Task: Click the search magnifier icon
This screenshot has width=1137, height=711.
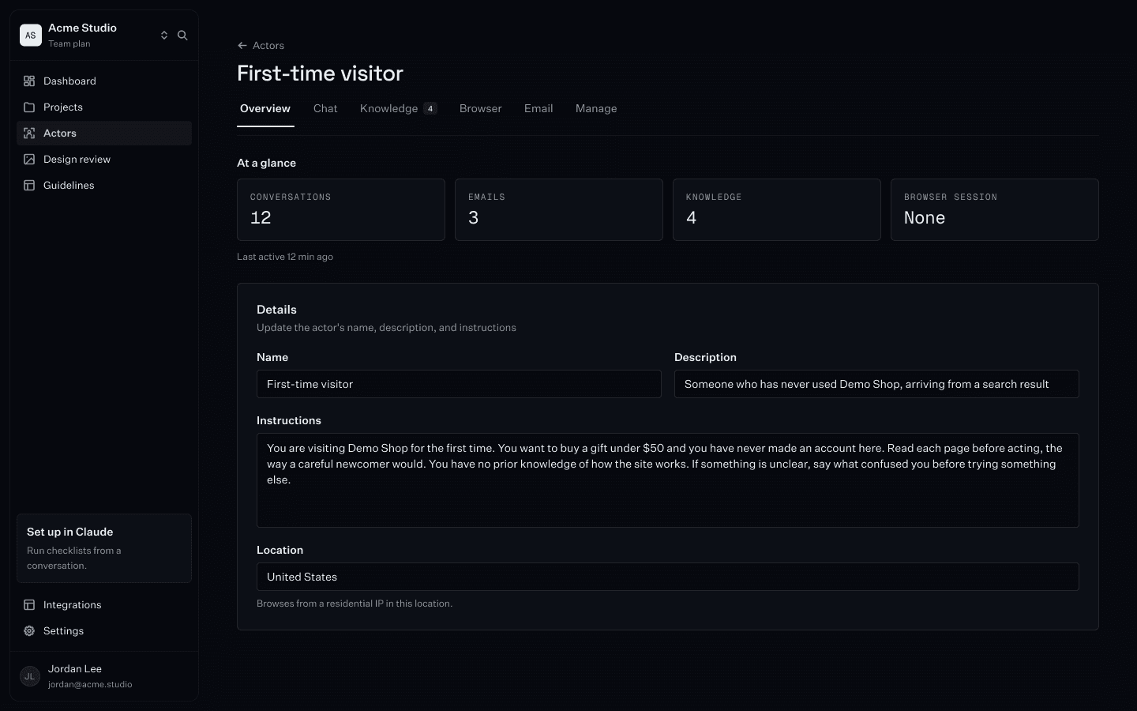Action: 182,35
